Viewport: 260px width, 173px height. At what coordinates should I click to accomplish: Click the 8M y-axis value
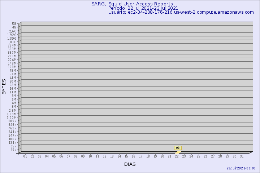point(14,96)
